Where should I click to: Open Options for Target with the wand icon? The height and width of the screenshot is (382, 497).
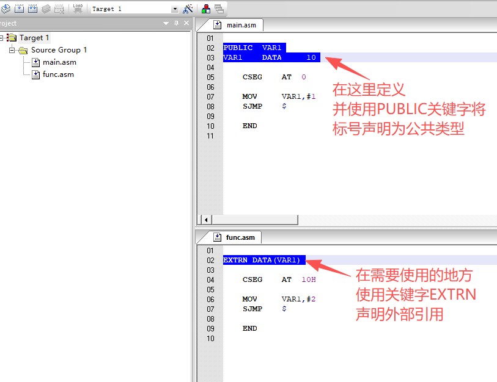190,9
